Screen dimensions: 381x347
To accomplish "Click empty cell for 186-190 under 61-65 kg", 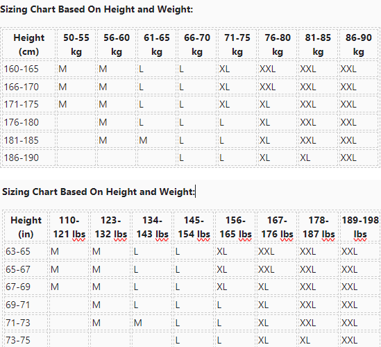I will [x=157, y=158].
